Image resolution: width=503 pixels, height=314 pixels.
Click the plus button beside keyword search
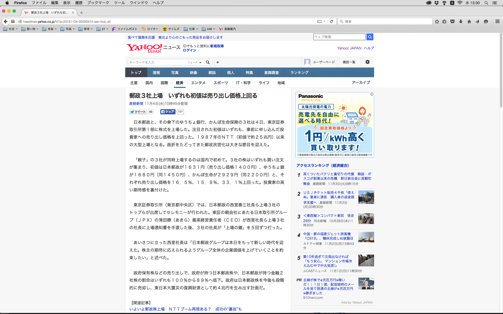coord(218,62)
